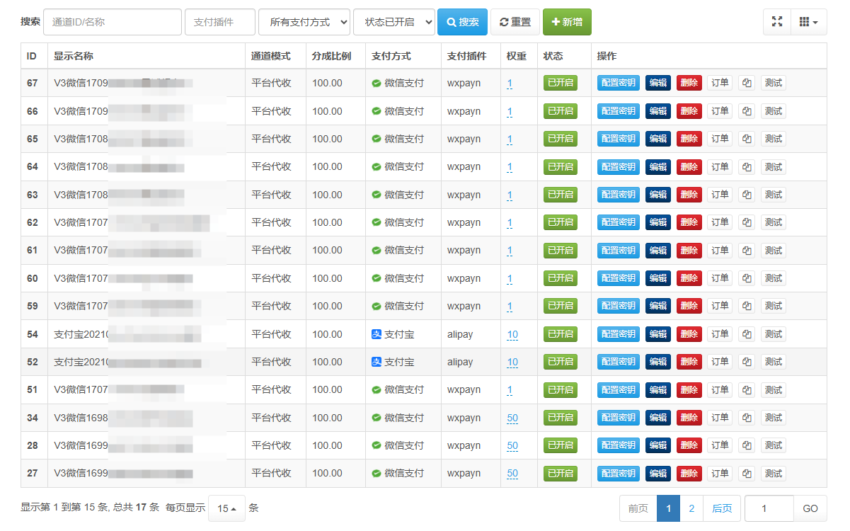Viewport: 850px width, 531px height.
Task: Toggle fullscreen table view icon
Action: click(777, 22)
